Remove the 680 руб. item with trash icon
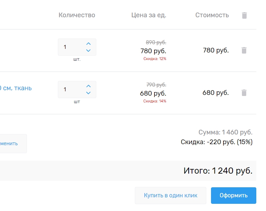The width and height of the screenshot is (266, 211). tap(244, 93)
